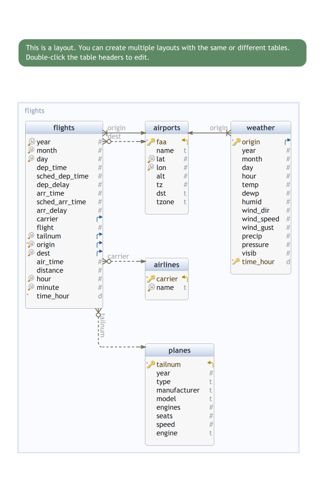The width and height of the screenshot is (325, 488).
Task: Click the dest relationship label near airports
Action: 114,136
